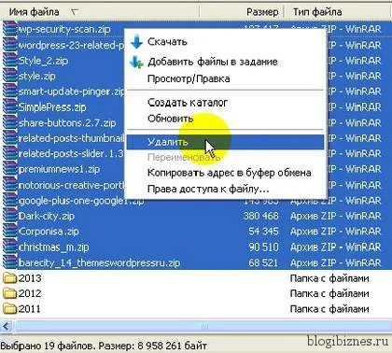
Task: Click the Добавить файлы в задание icon
Action: [x=136, y=62]
